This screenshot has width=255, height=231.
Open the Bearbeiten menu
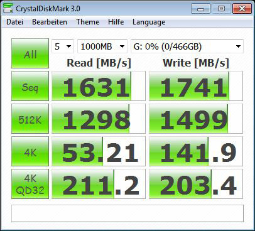(50, 22)
